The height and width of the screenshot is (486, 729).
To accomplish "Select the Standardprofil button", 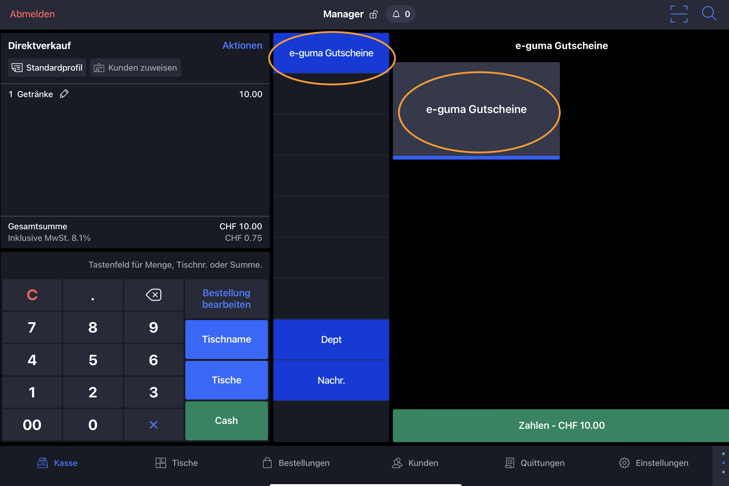I will (47, 68).
